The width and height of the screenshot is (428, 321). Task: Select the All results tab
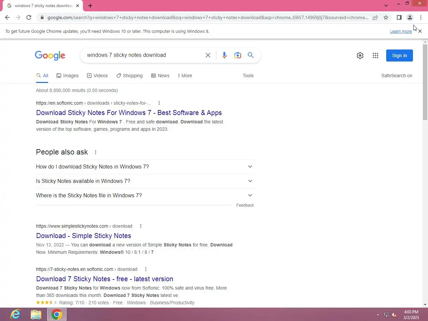[42, 76]
